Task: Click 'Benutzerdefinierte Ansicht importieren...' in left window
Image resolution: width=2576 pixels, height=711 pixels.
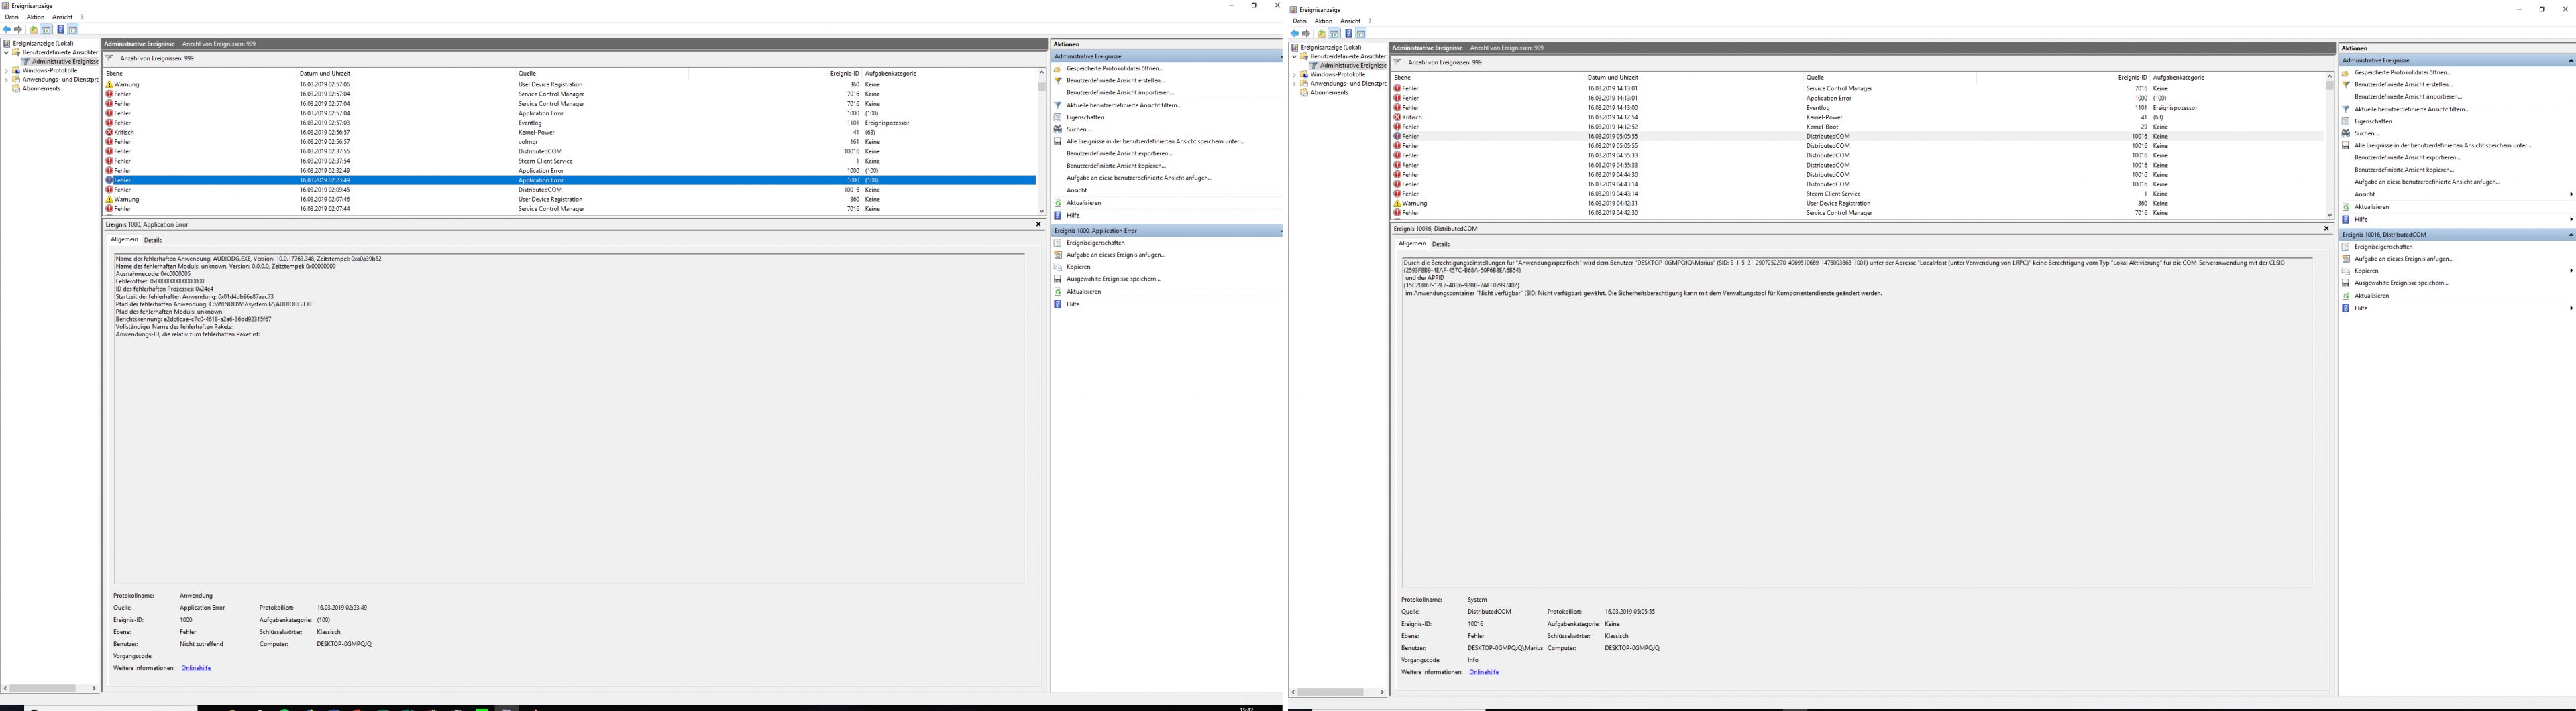Action: tap(1120, 93)
